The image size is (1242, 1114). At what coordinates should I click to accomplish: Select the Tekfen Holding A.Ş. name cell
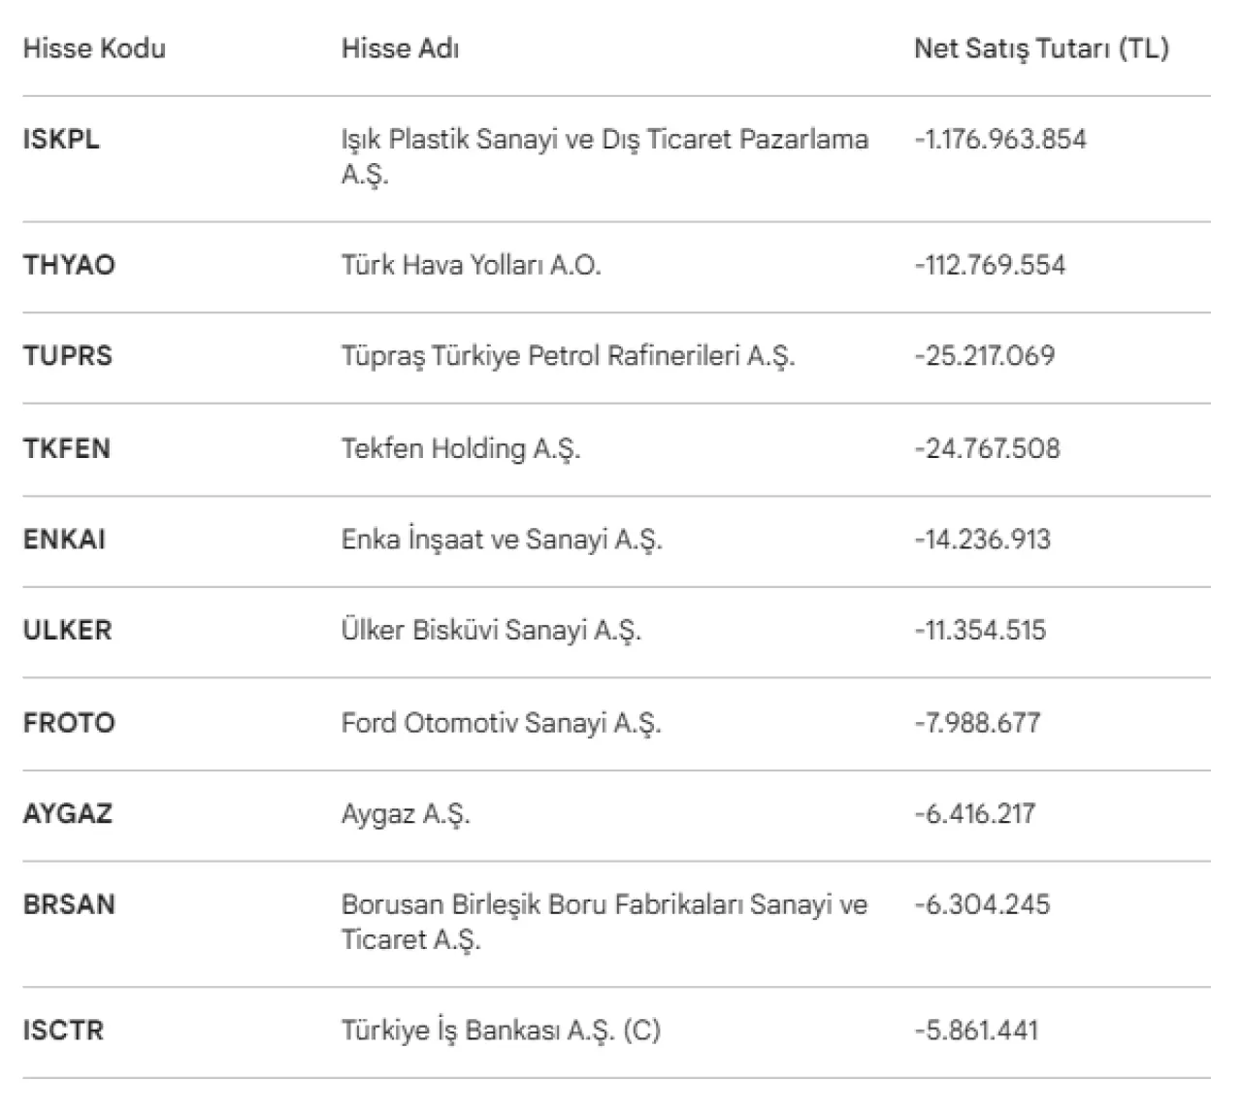click(460, 448)
